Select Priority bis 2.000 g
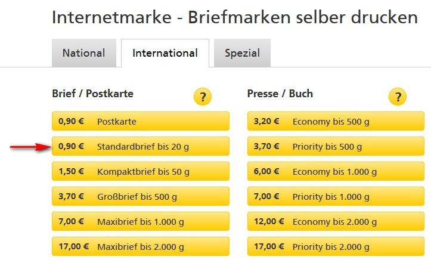The image size is (431, 266). click(x=336, y=246)
